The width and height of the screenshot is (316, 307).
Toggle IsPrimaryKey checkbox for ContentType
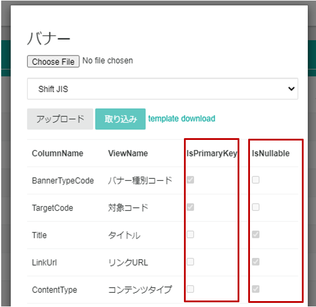tap(190, 289)
